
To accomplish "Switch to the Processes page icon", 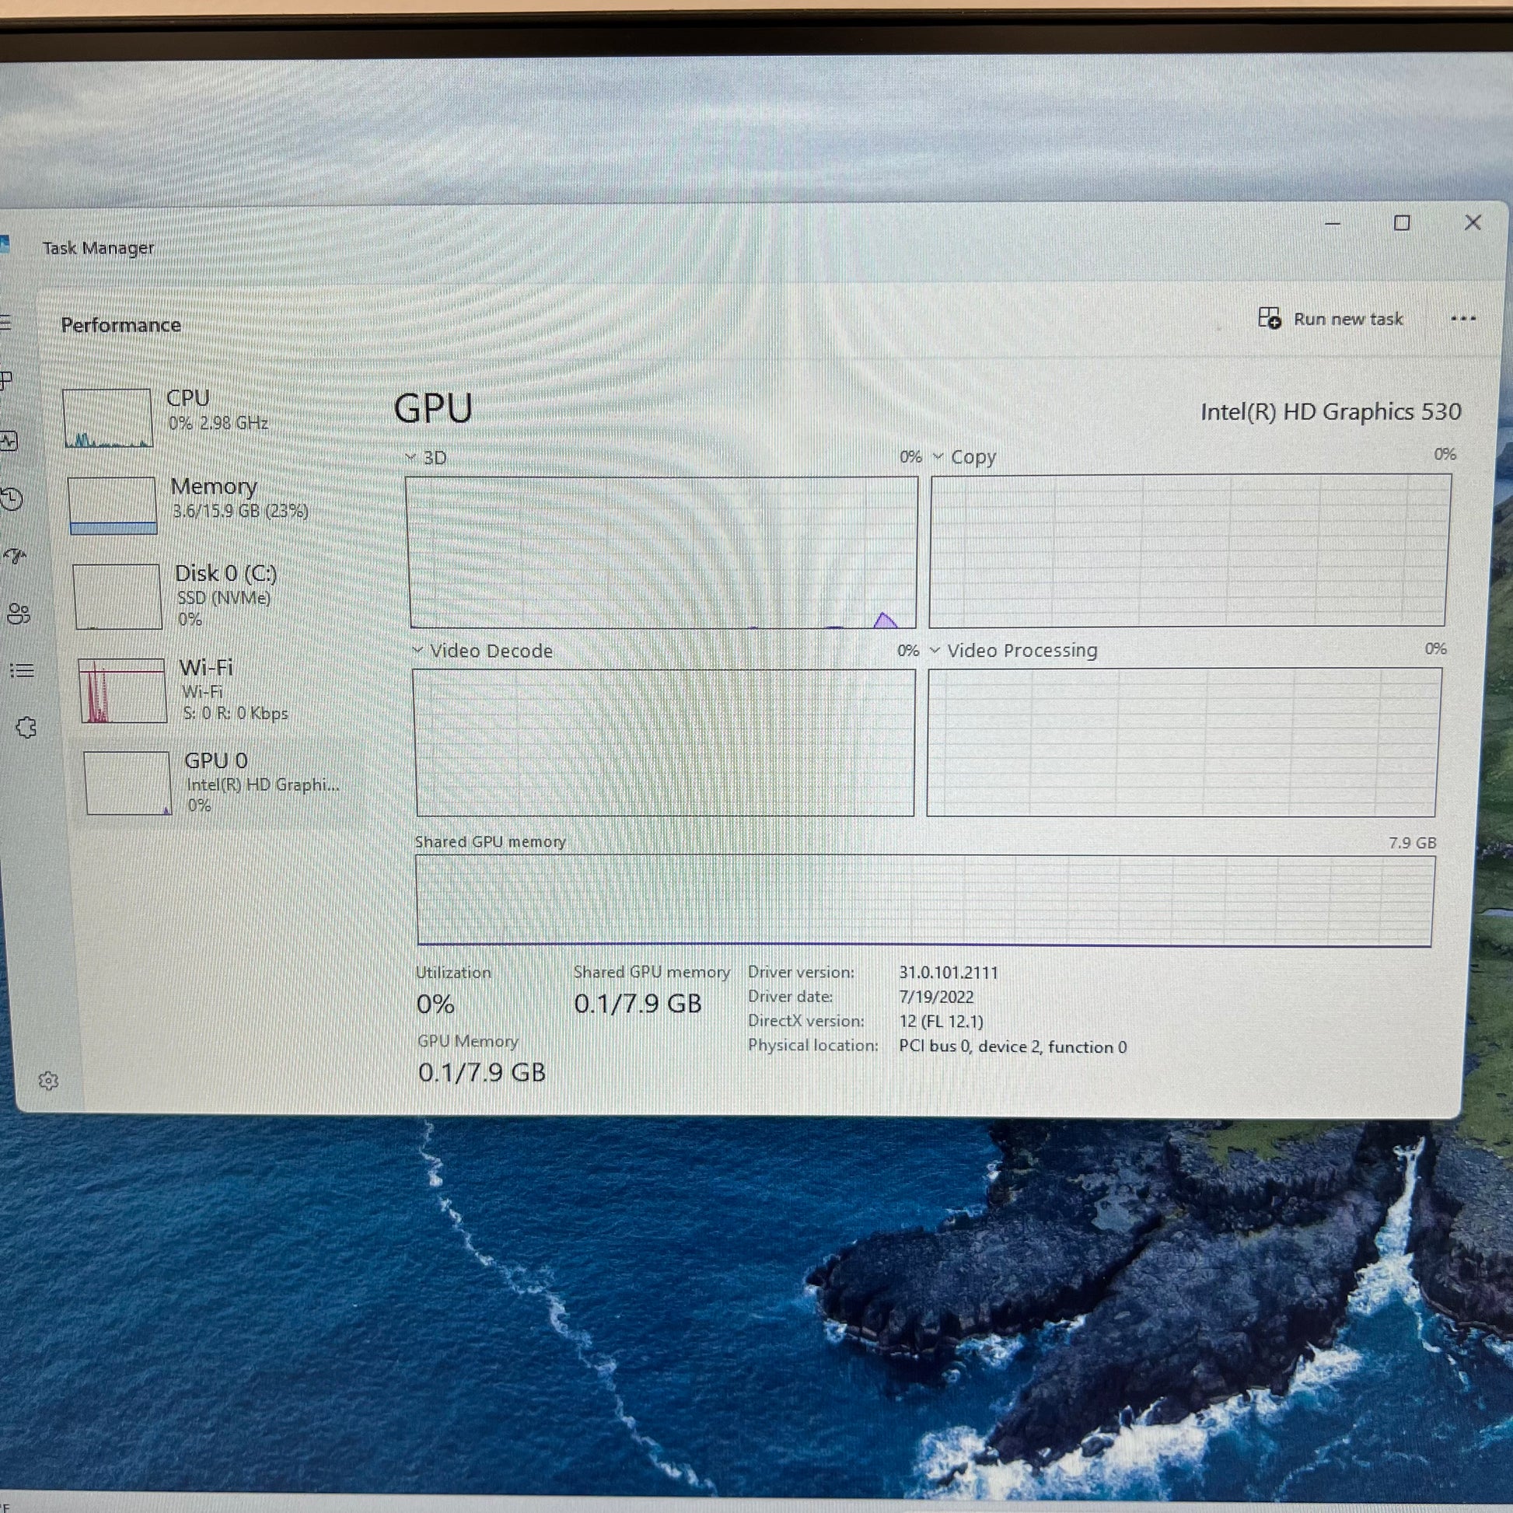I will coord(5,382).
